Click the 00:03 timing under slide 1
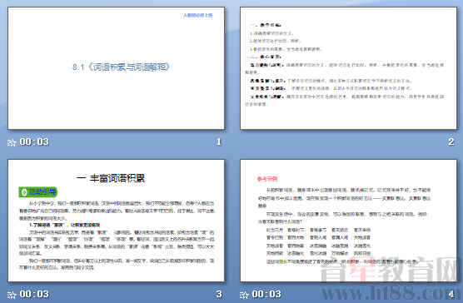463x303 pixels. point(34,142)
